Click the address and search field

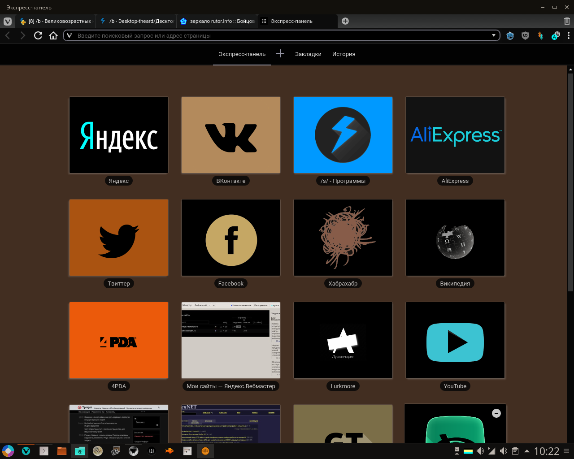click(x=282, y=35)
